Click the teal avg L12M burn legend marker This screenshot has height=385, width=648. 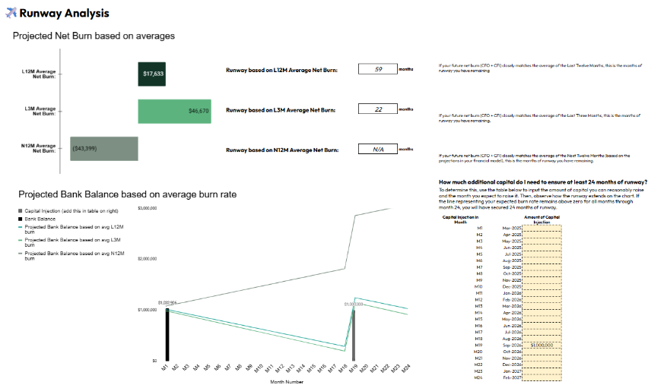21,227
